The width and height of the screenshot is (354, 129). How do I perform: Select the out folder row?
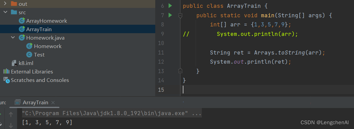(78, 4)
